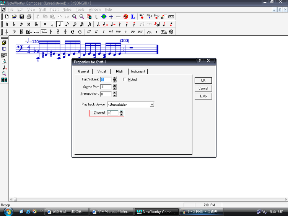The image size is (288, 216).
Task: Save the song using floppy disk icon
Action: click(21, 16)
